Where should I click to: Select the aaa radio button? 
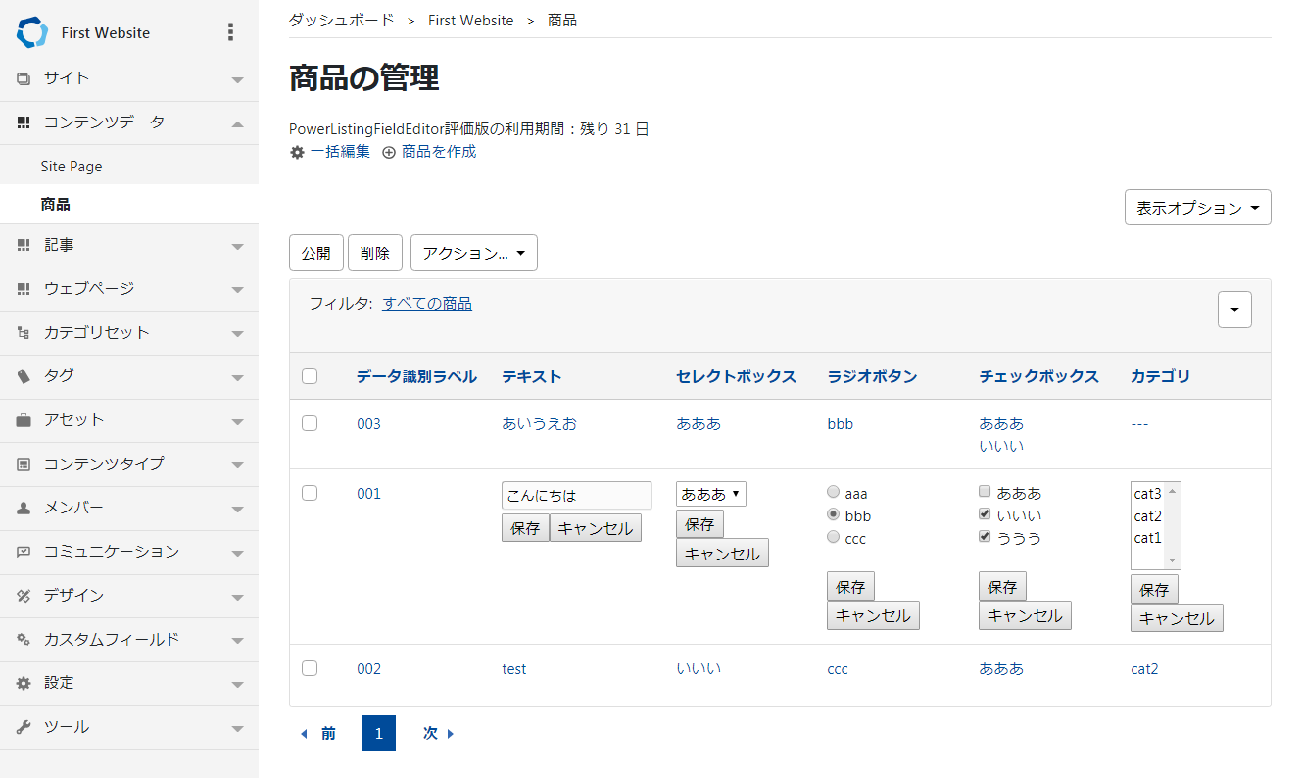coord(834,492)
